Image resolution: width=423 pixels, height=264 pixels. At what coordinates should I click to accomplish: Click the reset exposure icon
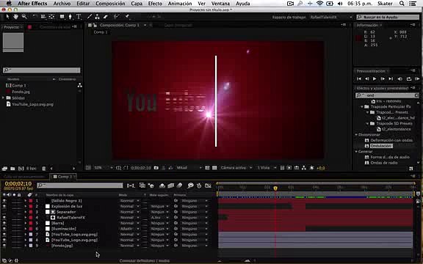pyautogui.click(x=311, y=168)
